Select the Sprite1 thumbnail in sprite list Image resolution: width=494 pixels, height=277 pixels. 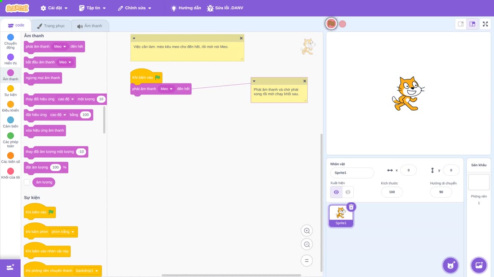(x=341, y=216)
